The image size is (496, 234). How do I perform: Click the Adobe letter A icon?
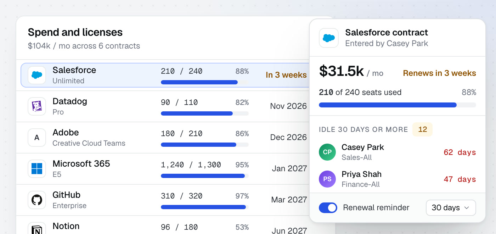[x=37, y=138]
